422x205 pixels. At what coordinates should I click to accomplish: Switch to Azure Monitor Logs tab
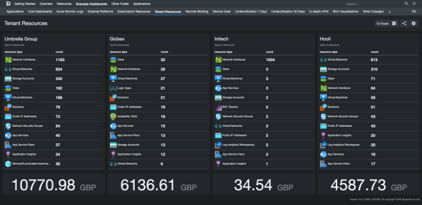[70, 12]
